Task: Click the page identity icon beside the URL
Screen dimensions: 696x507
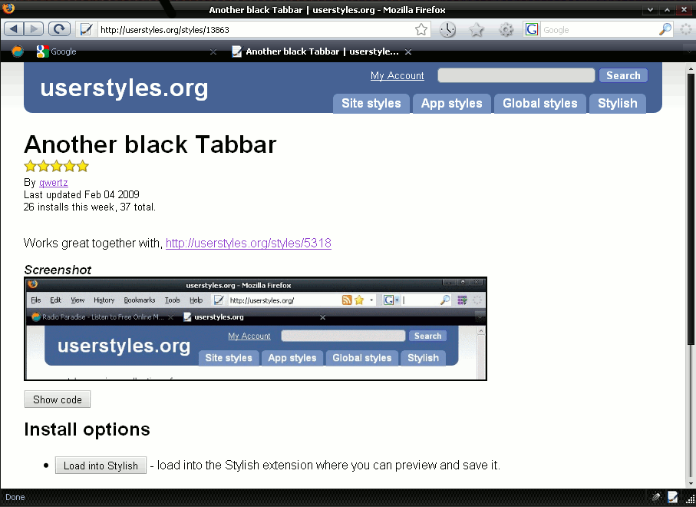Action: pyautogui.click(x=86, y=30)
